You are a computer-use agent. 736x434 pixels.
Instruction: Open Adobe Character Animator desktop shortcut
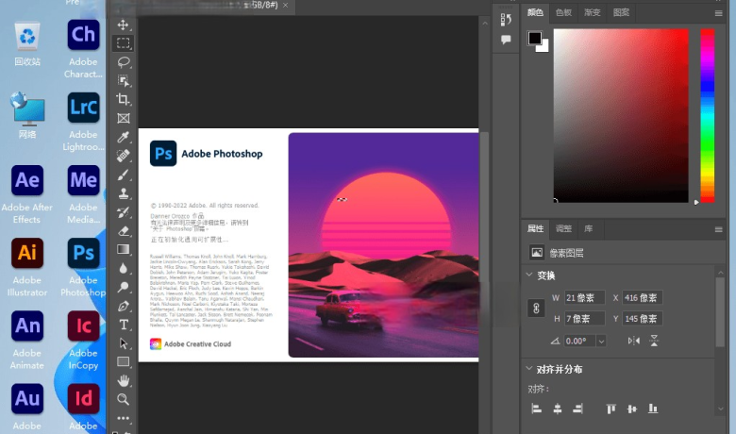coord(83,48)
